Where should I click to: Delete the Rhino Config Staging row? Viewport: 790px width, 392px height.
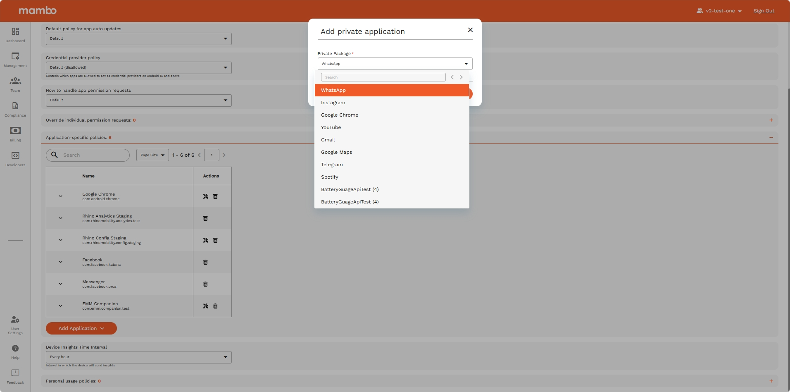point(215,240)
